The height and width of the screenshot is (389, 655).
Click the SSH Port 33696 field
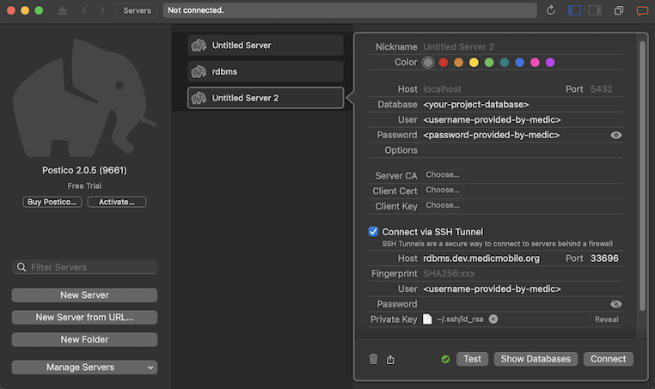click(605, 258)
